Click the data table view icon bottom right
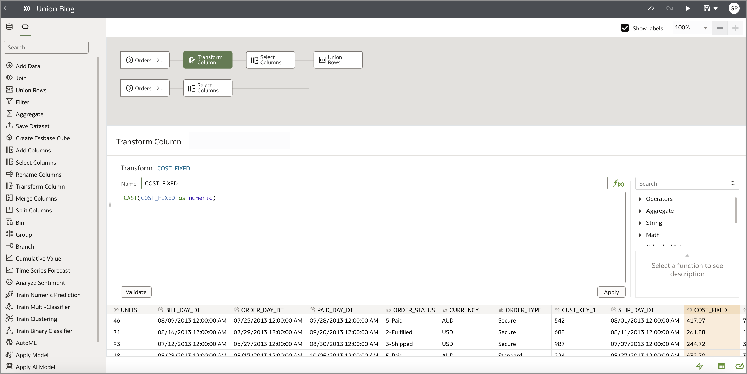 721,366
